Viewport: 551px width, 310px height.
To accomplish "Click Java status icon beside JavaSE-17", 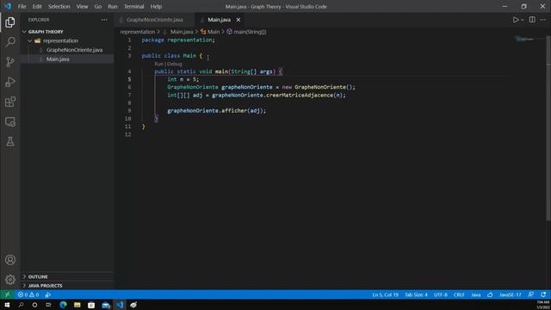I will (490, 294).
